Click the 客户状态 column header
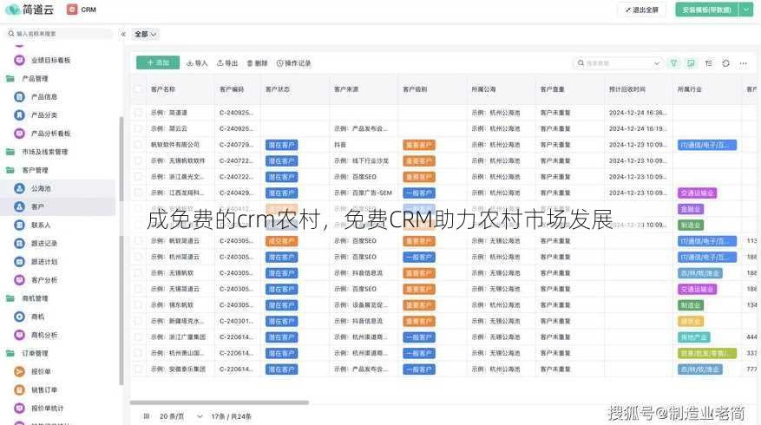The image size is (761, 425). pyautogui.click(x=278, y=89)
